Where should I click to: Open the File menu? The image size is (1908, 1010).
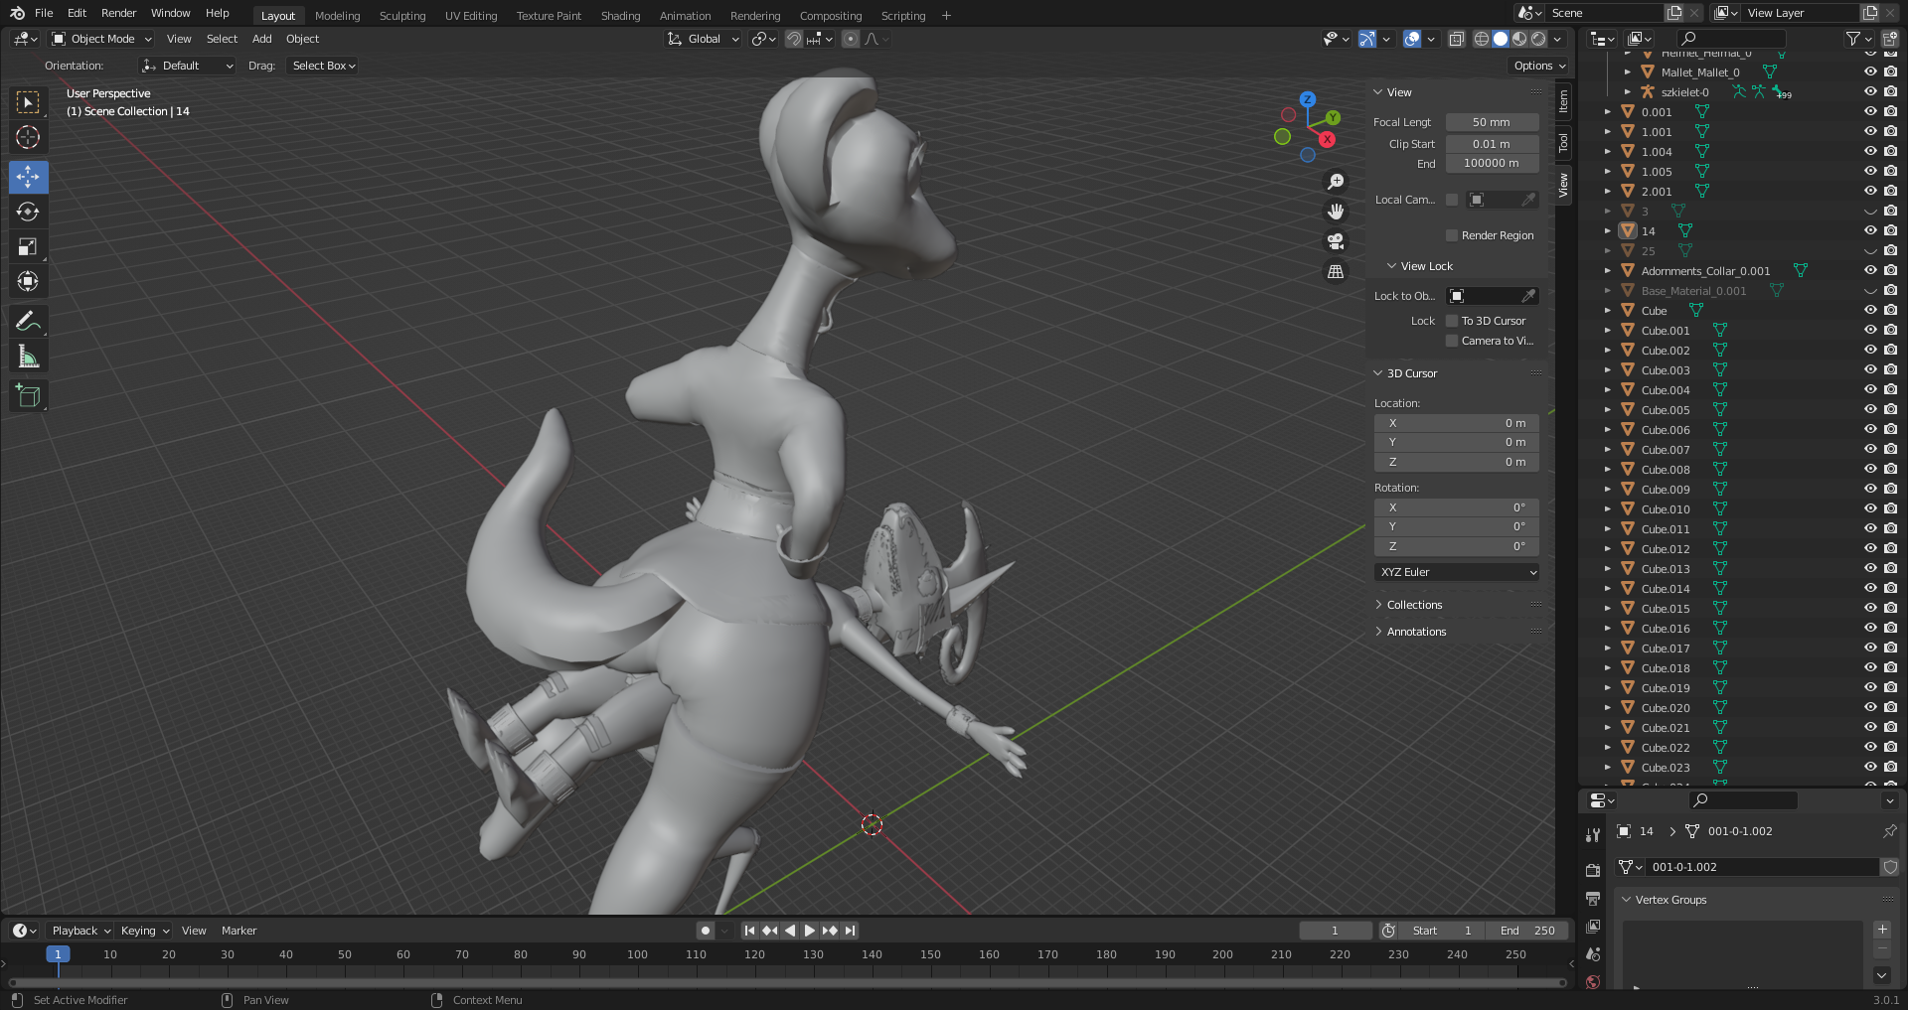[x=44, y=13]
